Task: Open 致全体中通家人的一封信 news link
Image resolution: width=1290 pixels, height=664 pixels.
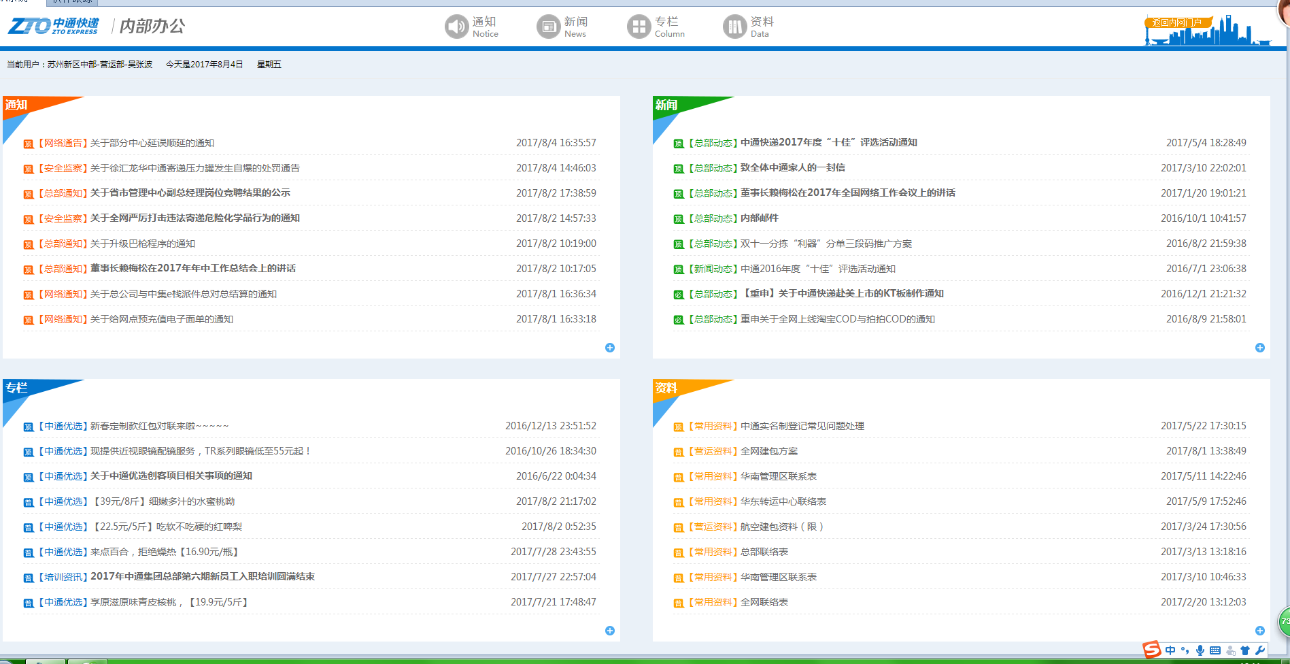Action: [792, 168]
